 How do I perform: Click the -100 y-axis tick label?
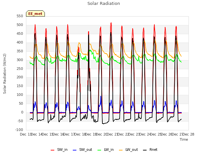point(19,130)
